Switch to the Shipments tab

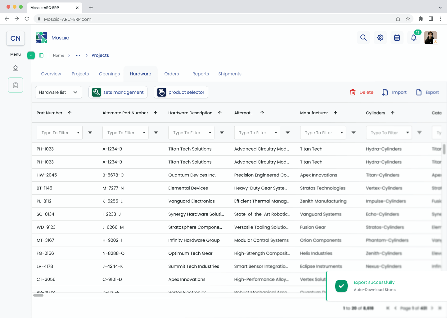230,74
